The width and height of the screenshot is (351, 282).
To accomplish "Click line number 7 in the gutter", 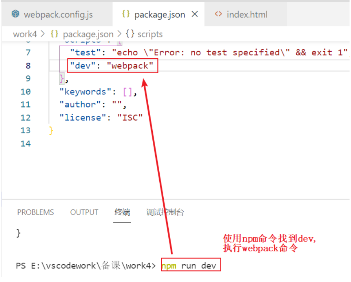I will (x=28, y=52).
